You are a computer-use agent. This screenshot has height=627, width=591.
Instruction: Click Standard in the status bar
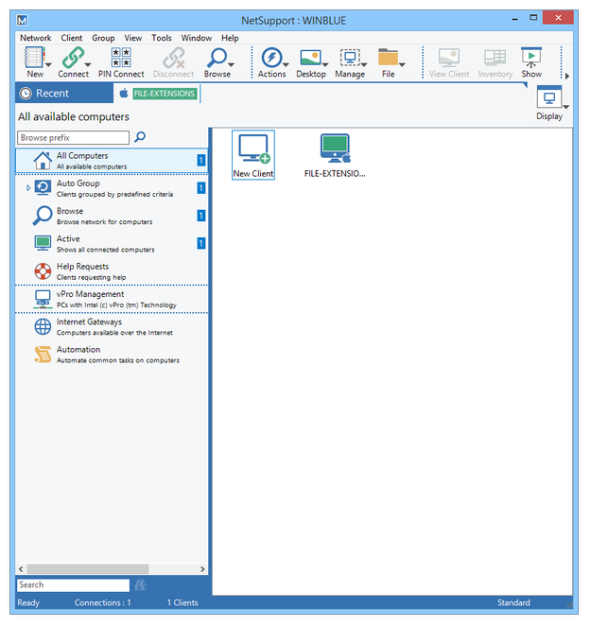click(x=513, y=602)
